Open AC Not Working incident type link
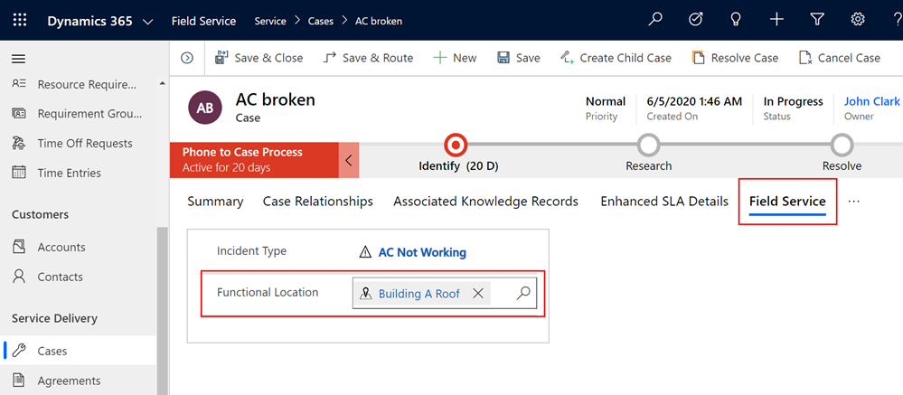The width and height of the screenshot is (903, 395). tap(422, 252)
